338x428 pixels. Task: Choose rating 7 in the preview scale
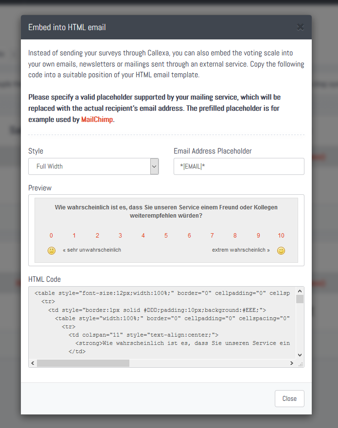[x=212, y=236]
